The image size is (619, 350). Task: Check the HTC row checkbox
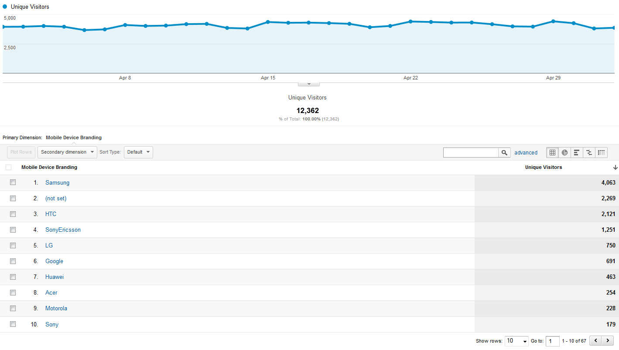tap(13, 214)
